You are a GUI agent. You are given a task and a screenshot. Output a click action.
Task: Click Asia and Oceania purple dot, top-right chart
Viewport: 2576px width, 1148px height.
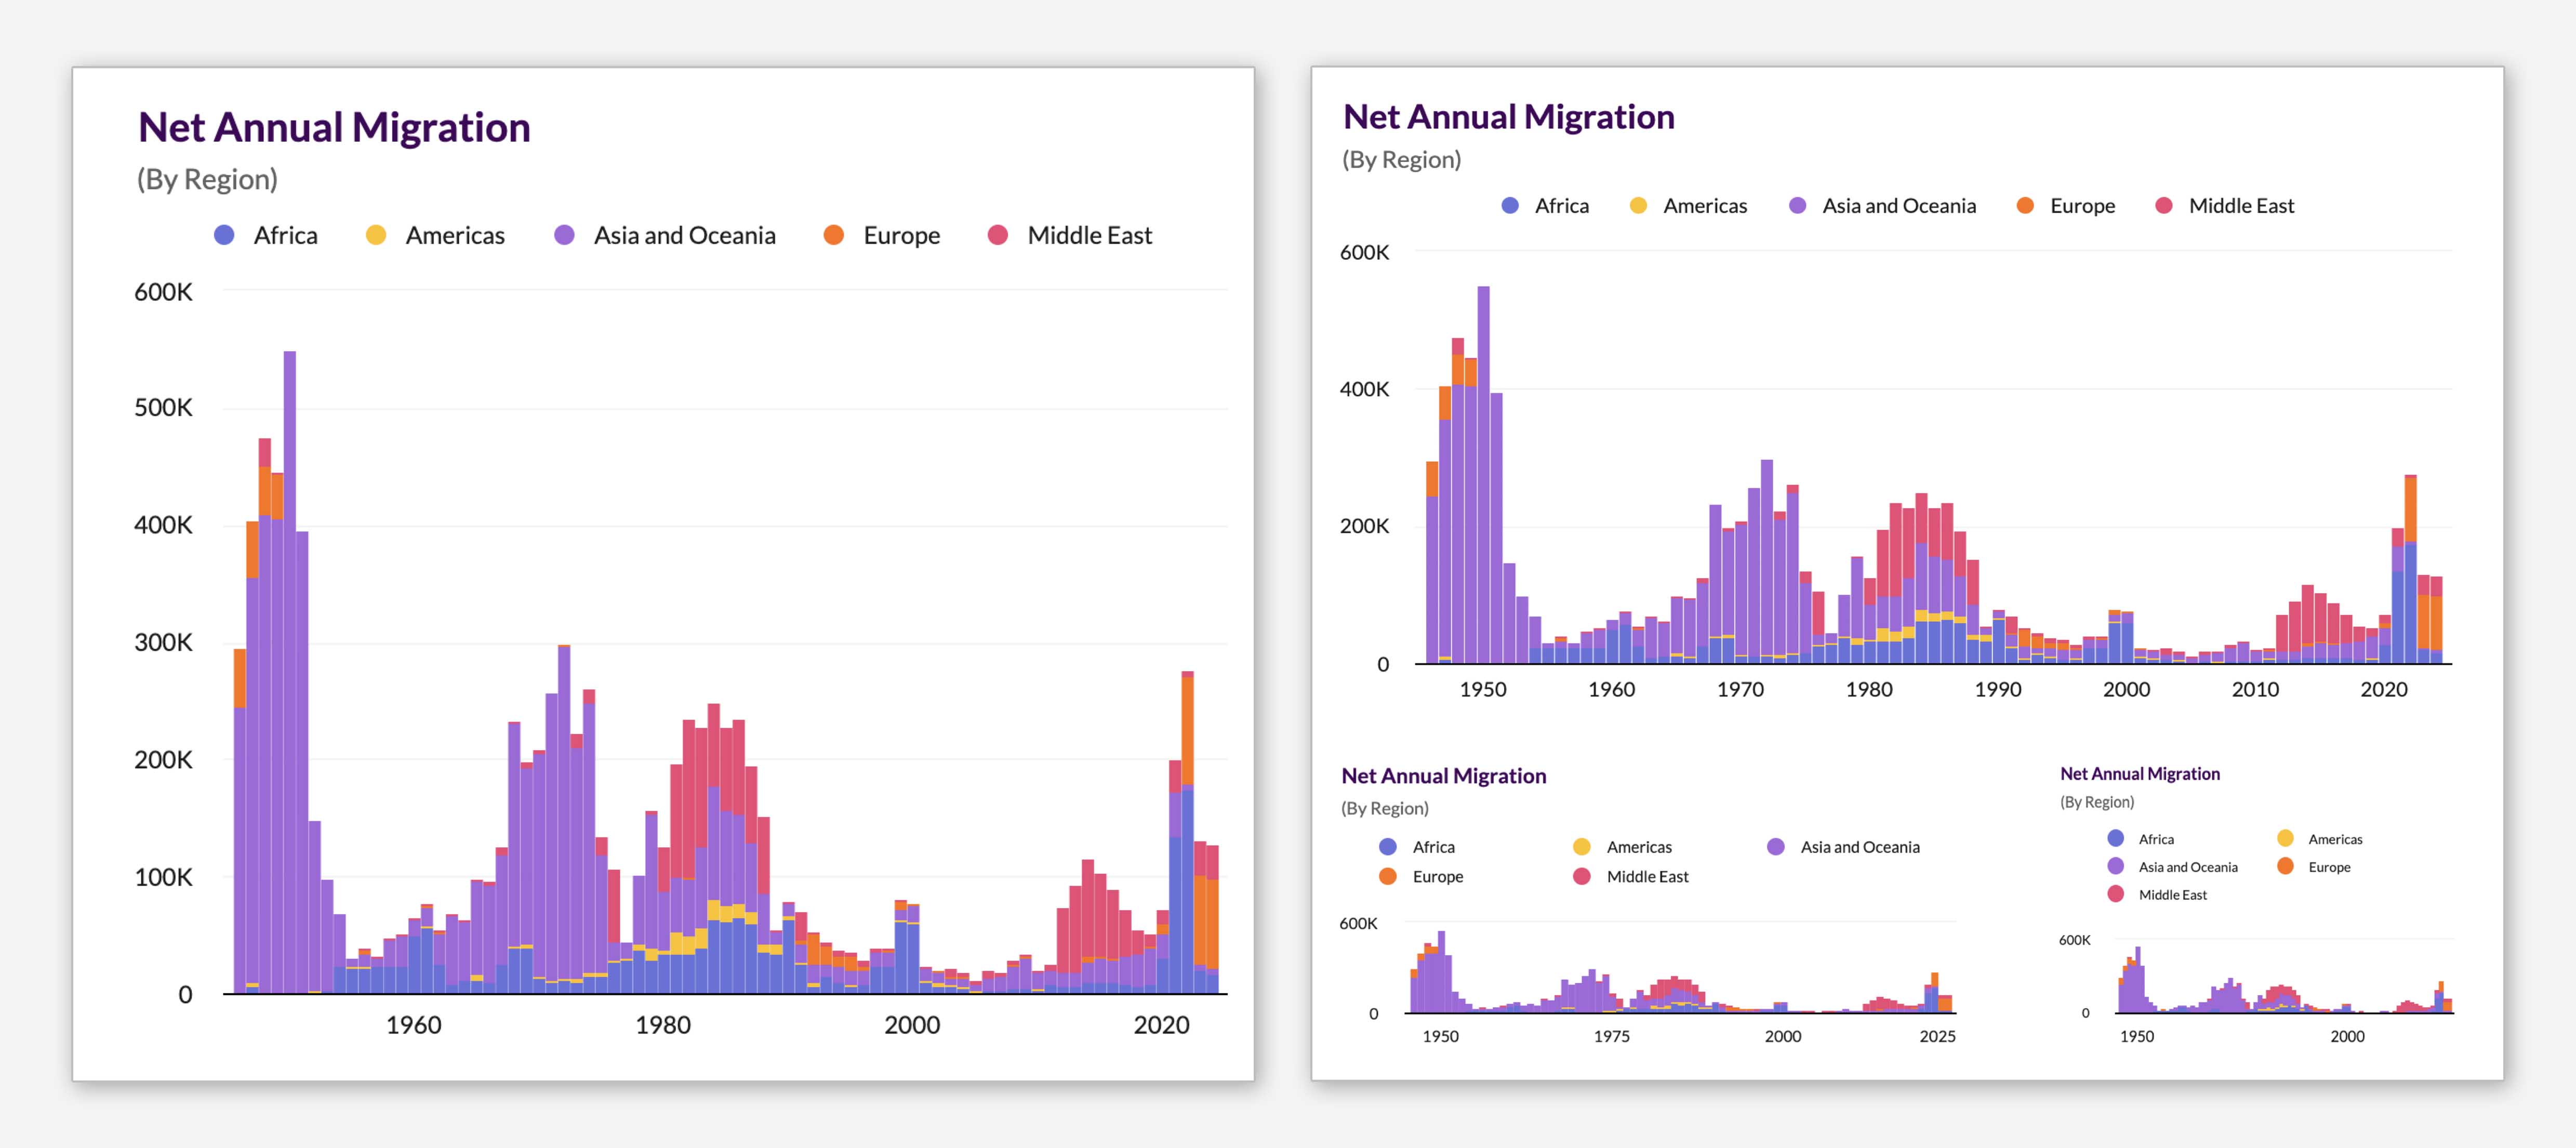1797,205
